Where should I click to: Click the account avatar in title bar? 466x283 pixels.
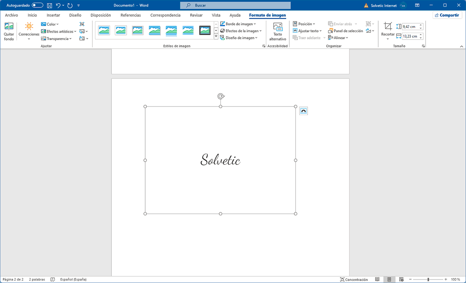click(403, 5)
